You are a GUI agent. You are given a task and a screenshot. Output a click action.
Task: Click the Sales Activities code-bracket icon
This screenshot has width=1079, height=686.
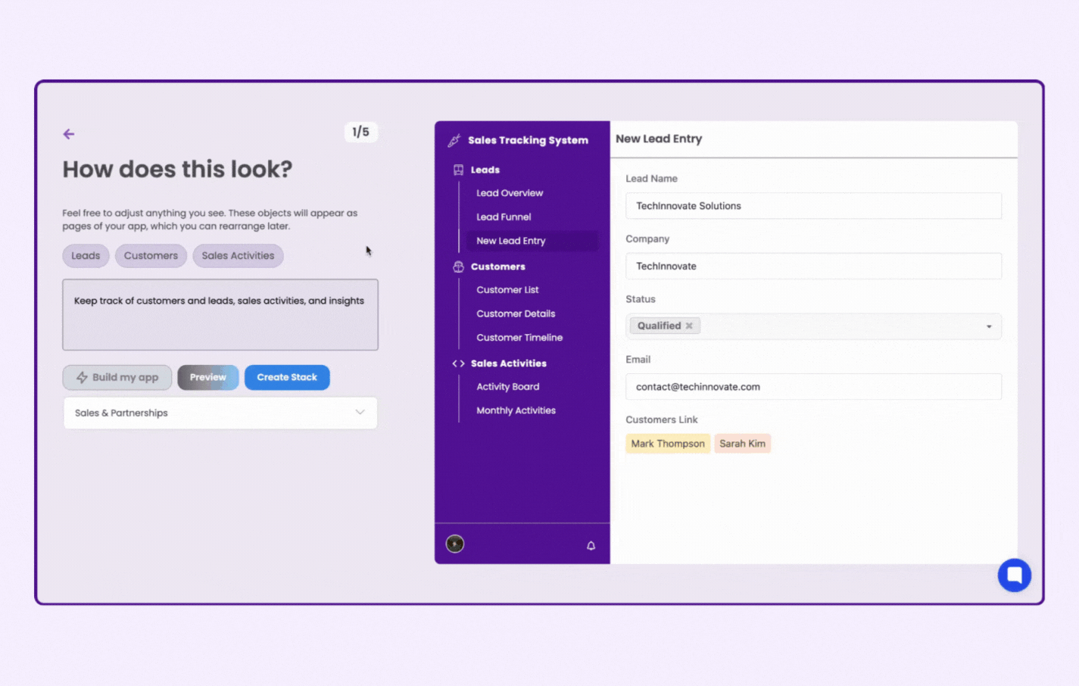click(x=458, y=363)
